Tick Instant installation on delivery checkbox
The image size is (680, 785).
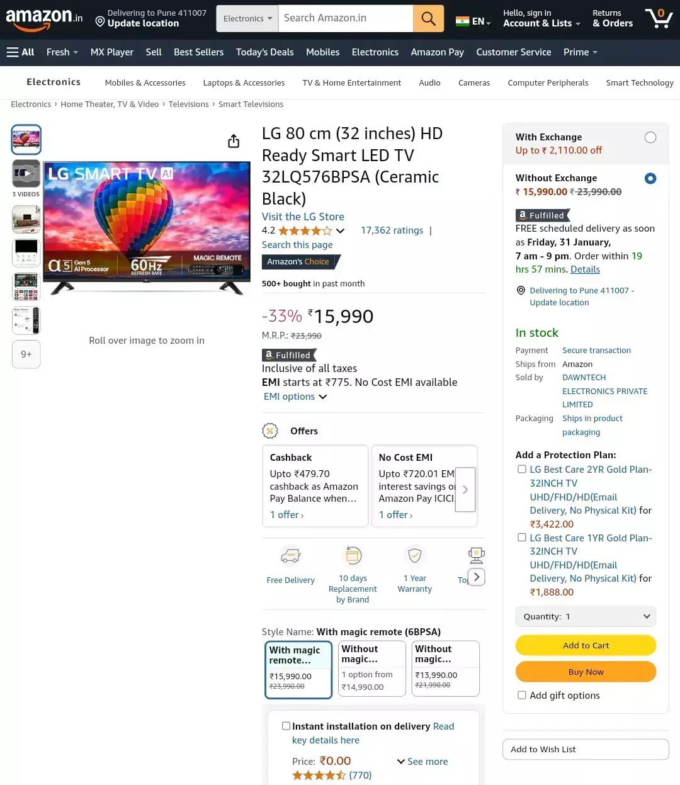286,726
